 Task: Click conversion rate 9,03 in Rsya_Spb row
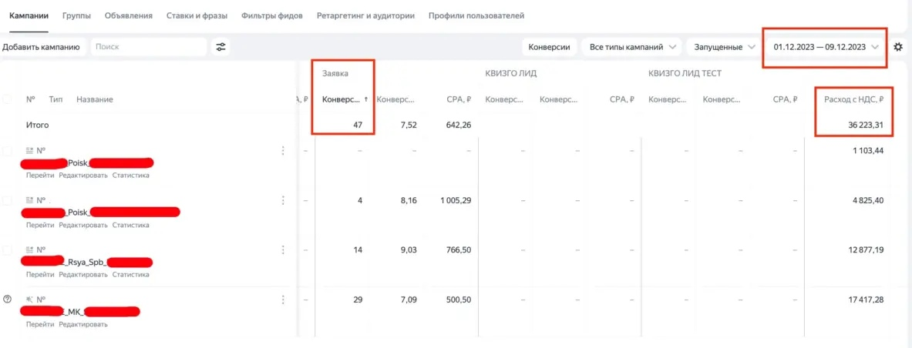(409, 249)
